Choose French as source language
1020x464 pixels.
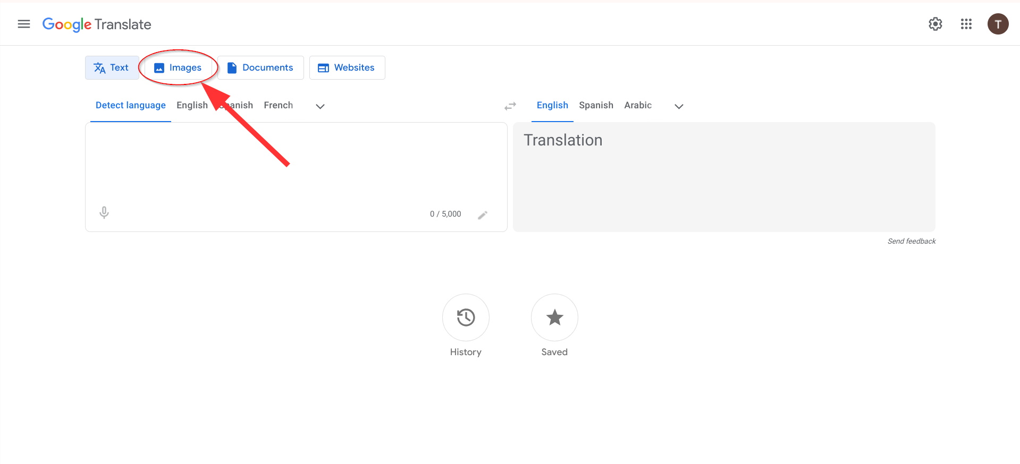pyautogui.click(x=279, y=105)
